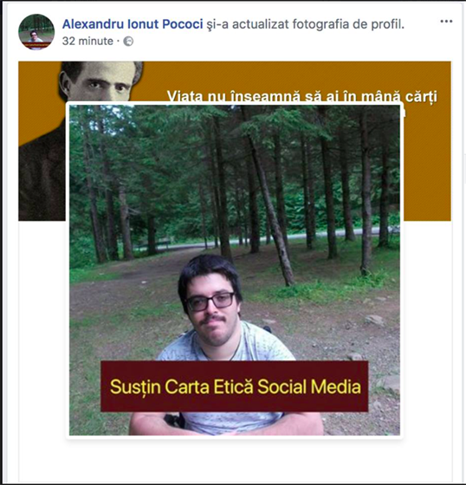
Task: Click the black-and-white portrait on the cover
Action: [99, 81]
